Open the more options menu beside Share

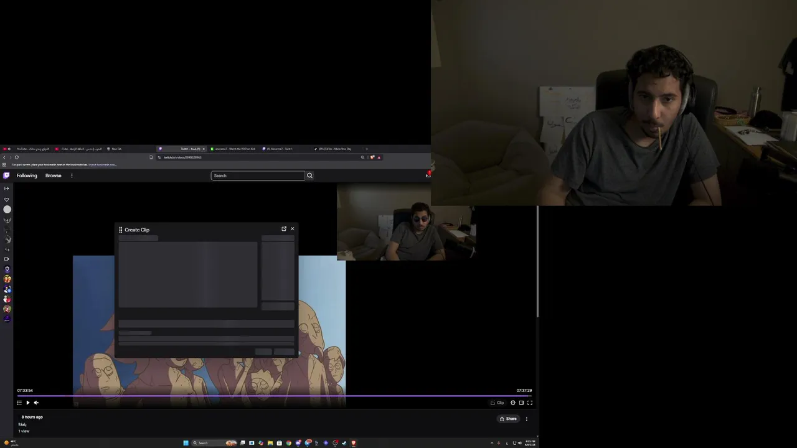tap(527, 419)
